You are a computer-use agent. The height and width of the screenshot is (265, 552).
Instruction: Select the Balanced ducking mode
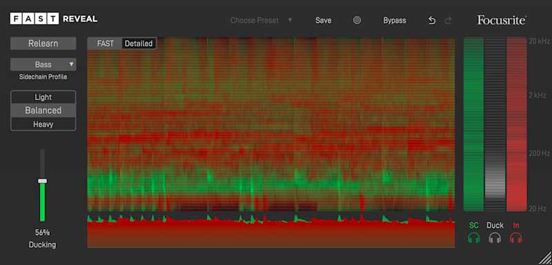coord(43,110)
